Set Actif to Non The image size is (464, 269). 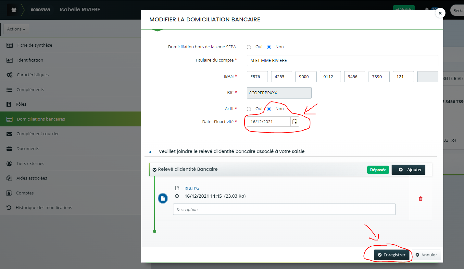pyautogui.click(x=269, y=109)
